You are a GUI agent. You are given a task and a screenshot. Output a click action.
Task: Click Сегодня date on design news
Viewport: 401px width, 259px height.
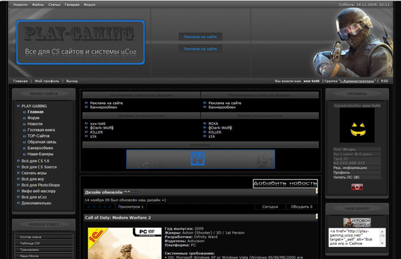point(270,207)
